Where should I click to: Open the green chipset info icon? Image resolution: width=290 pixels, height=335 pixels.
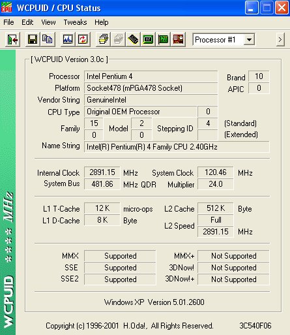148,40
